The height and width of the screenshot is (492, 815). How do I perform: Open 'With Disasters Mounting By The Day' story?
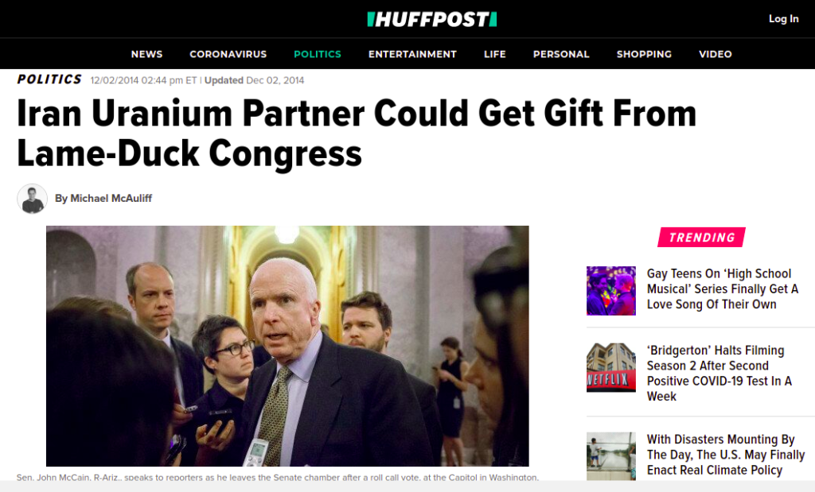[726, 455]
